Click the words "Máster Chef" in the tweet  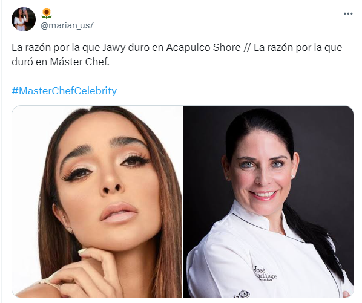click(x=79, y=62)
